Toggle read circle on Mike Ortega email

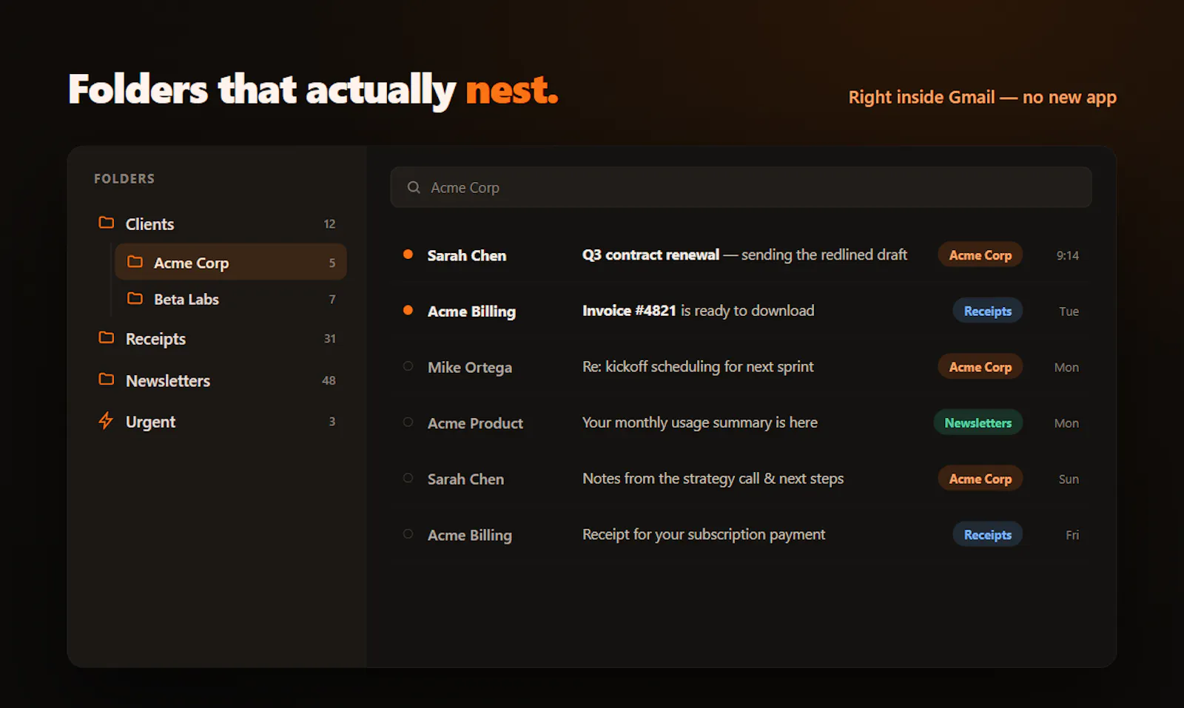point(408,366)
